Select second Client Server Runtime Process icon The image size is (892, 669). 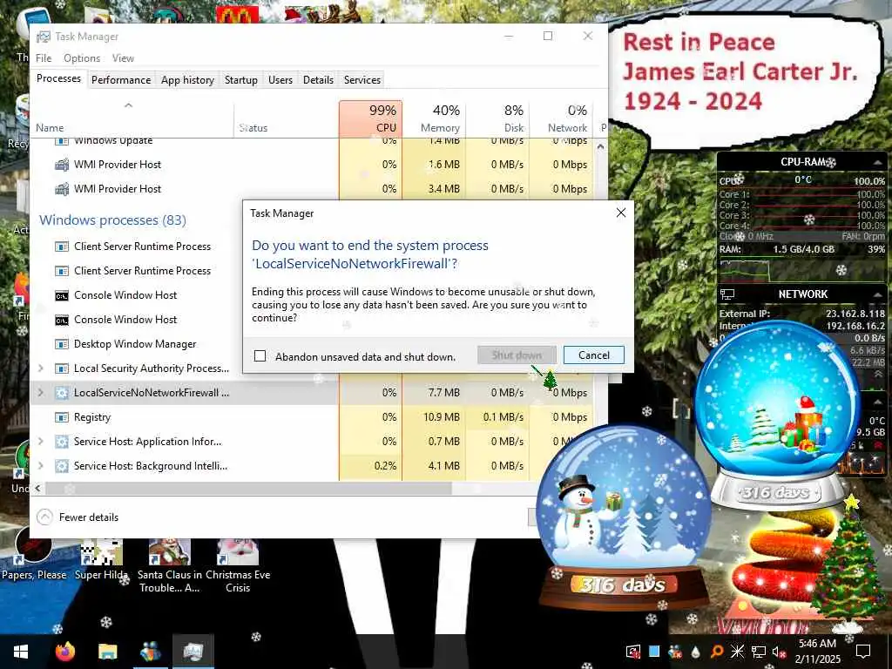[62, 271]
